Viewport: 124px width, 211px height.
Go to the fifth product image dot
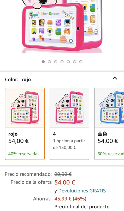68,62
